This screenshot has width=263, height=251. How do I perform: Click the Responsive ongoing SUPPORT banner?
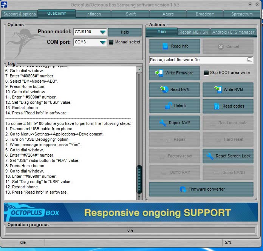pos(158,213)
